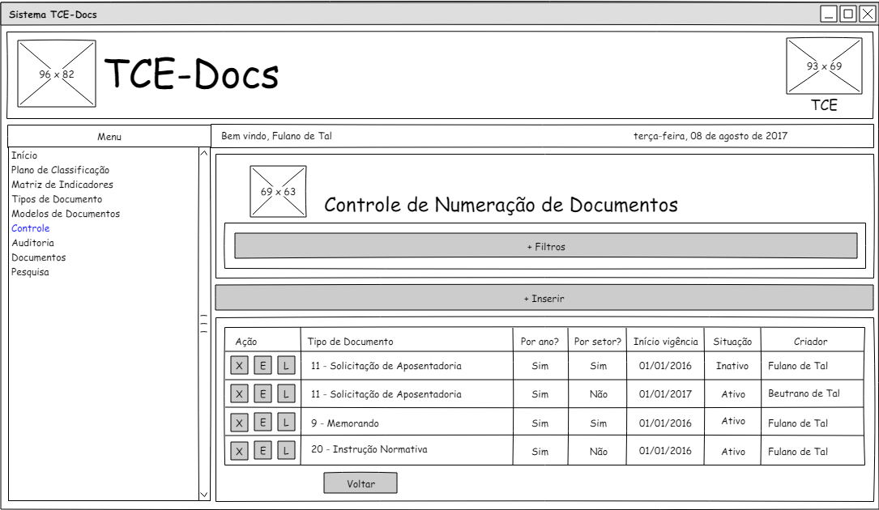Image resolution: width=879 pixels, height=510 pixels.
Task: Click X icon for the Memorando row
Action: [239, 423]
